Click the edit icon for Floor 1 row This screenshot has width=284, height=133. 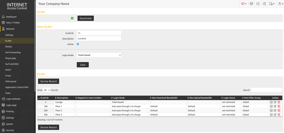pos(275,106)
